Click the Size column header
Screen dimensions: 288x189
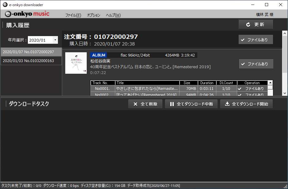189,83
